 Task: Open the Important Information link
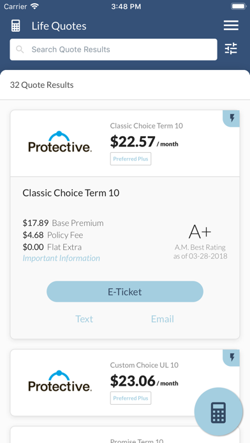(x=61, y=258)
